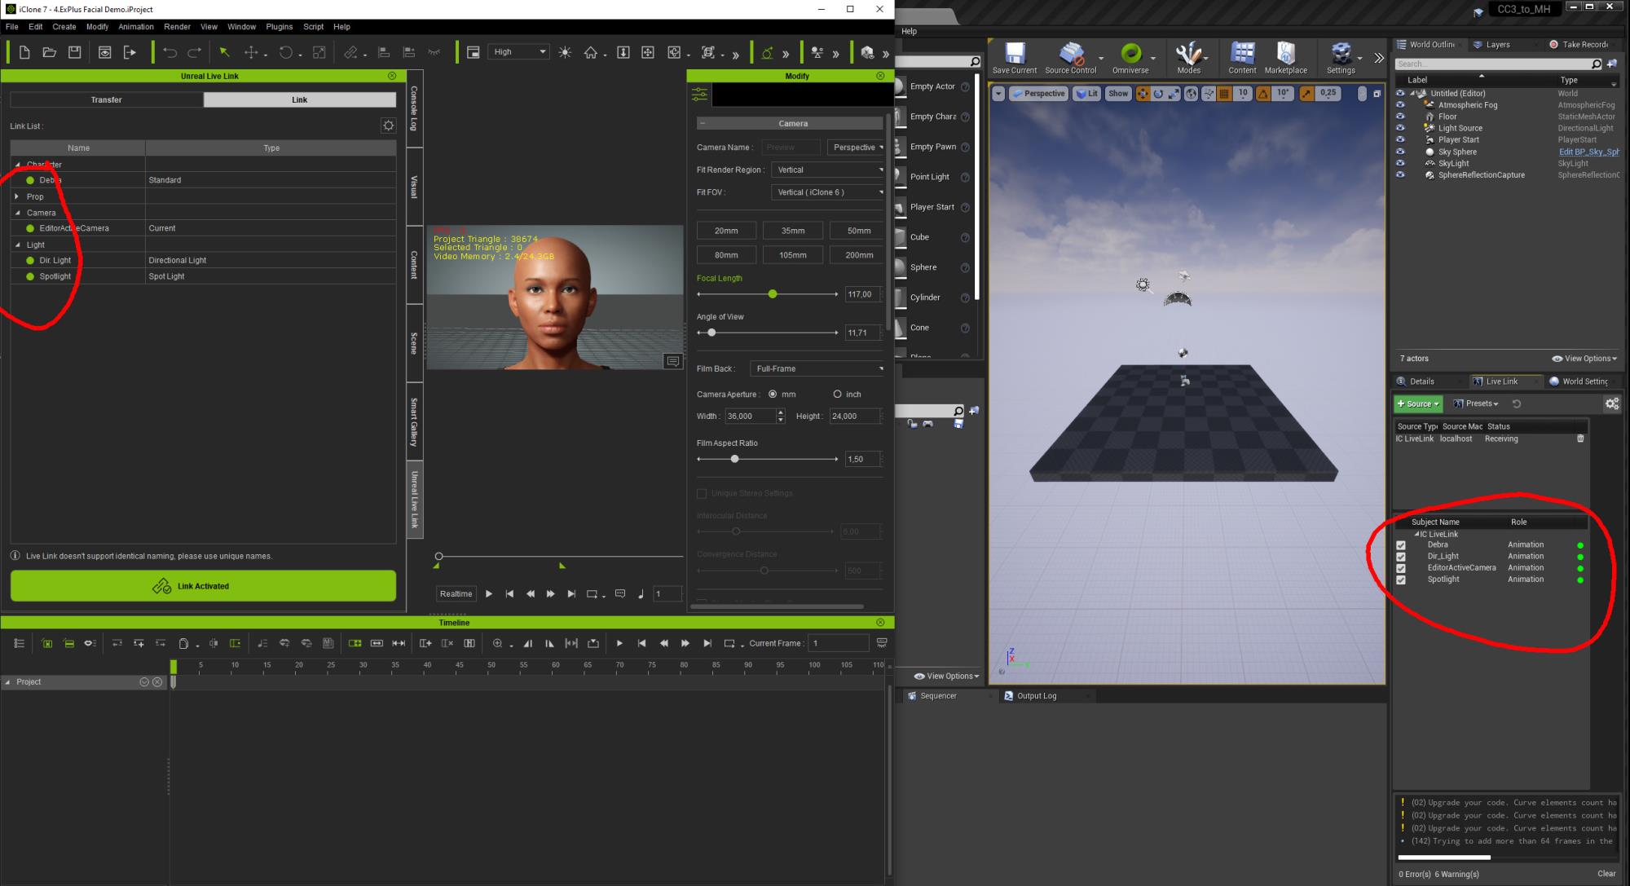Open Source Control in Unreal toolbar
Image resolution: width=1630 pixels, height=886 pixels.
pos(1071,58)
